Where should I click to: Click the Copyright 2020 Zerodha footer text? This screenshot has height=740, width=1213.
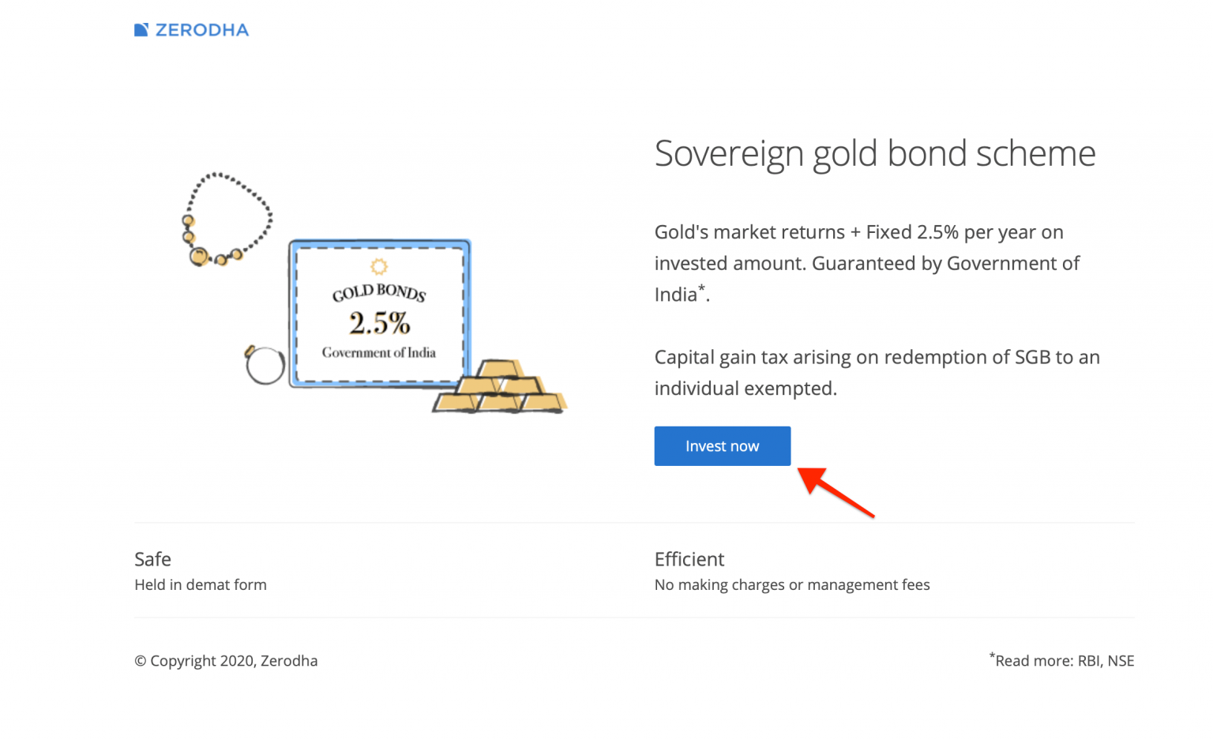click(x=226, y=661)
